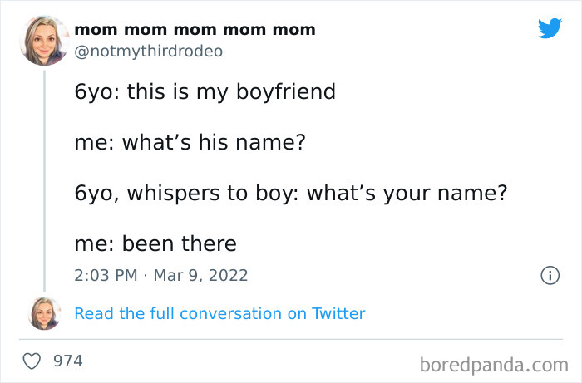The height and width of the screenshot is (383, 582).
Task: Click the line "me: been there"
Action: point(155,243)
